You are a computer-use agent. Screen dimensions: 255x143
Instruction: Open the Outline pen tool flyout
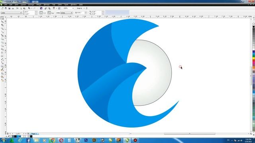tap(2, 73)
